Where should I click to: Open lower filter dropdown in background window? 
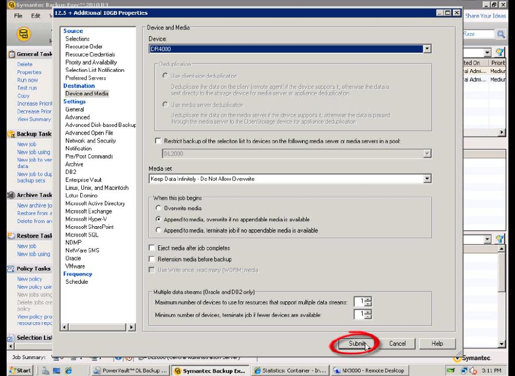tap(488, 239)
